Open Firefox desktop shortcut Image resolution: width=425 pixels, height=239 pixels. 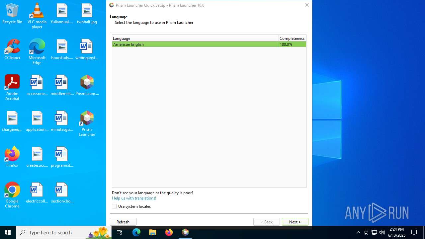point(12,157)
